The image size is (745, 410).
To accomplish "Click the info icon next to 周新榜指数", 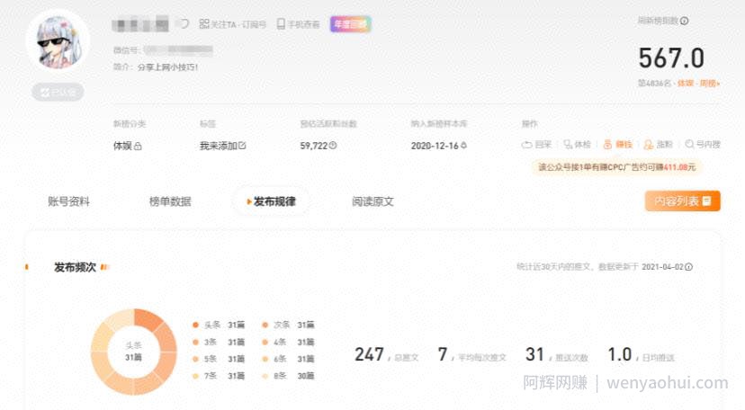I will click(x=684, y=21).
